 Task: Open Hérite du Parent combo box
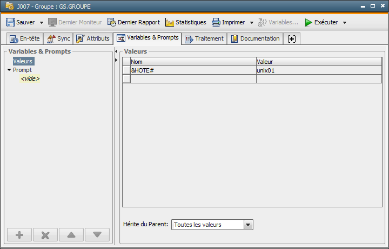click(x=248, y=225)
